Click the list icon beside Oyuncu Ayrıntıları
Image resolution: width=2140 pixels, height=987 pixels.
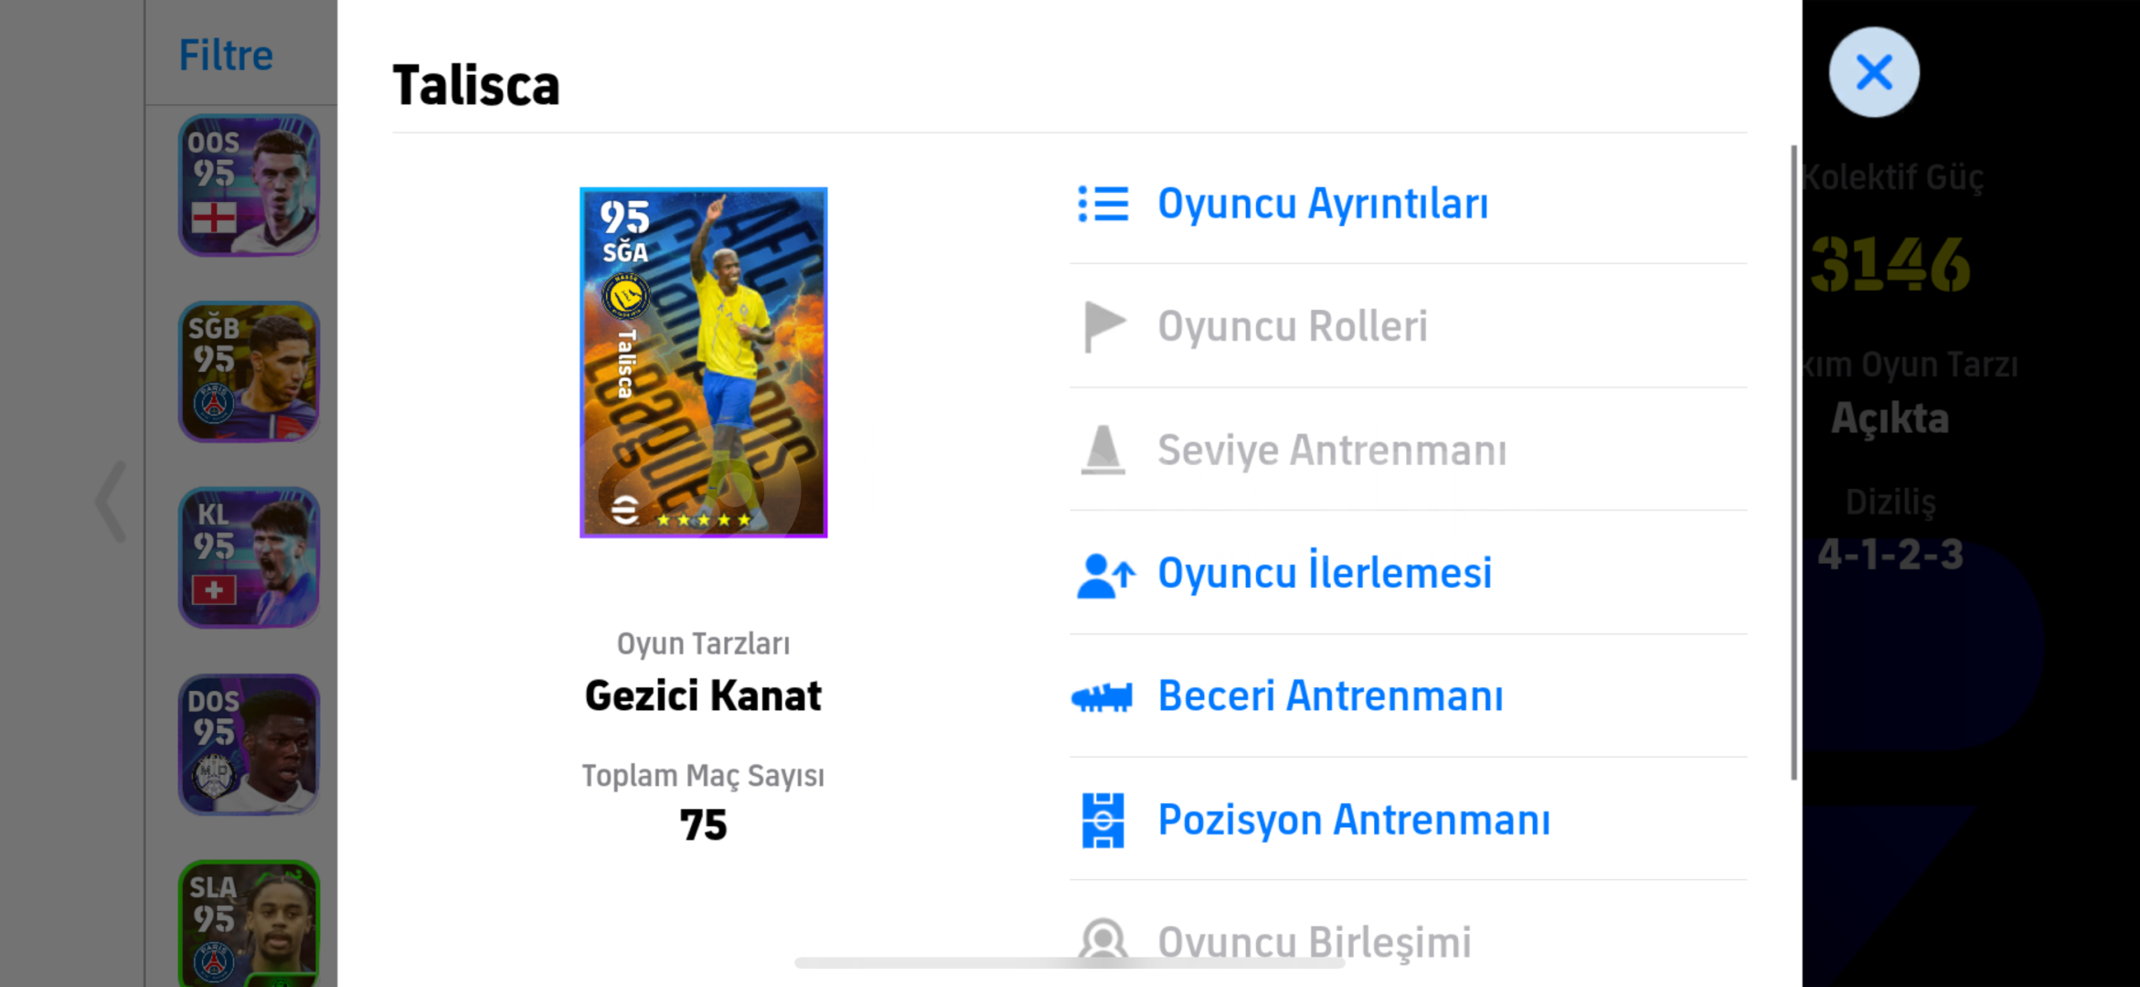[x=1102, y=204]
